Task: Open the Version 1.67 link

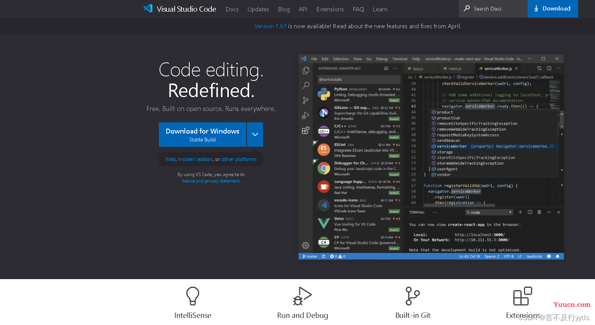Action: tap(270, 26)
